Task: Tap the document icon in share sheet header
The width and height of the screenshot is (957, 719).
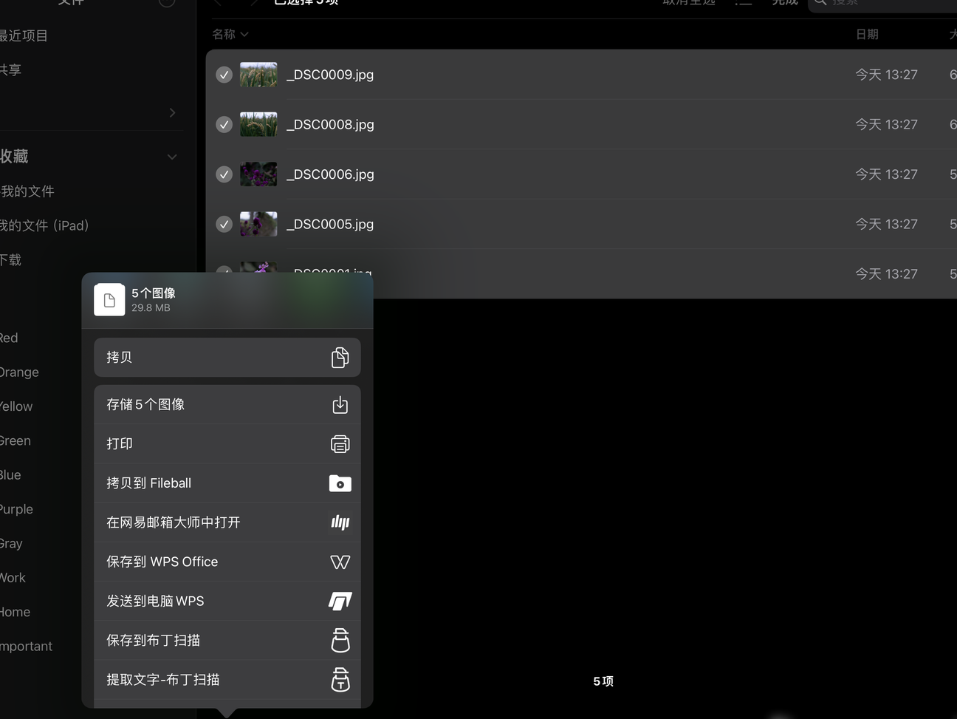Action: [109, 300]
